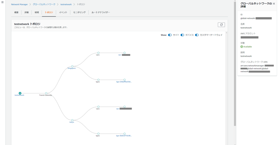Open the イベント tab
Image resolution: width=278 pixels, height=145 pixels.
point(63,13)
